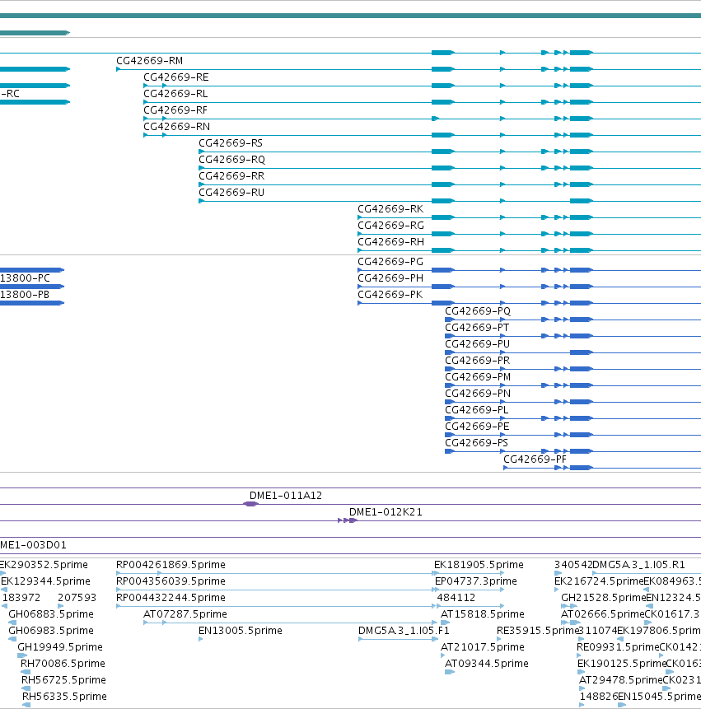The image size is (701, 709).
Task: Click the CG42669-RQ transcript label
Action: [232, 160]
